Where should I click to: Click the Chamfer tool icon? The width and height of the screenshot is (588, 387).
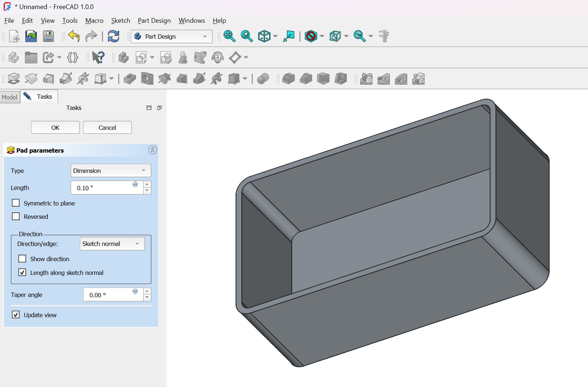point(306,78)
